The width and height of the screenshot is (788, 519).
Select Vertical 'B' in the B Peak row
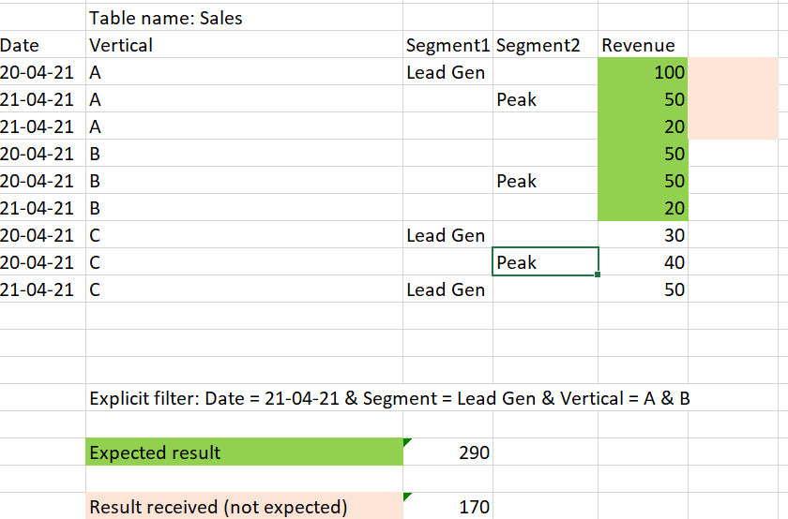coord(244,181)
